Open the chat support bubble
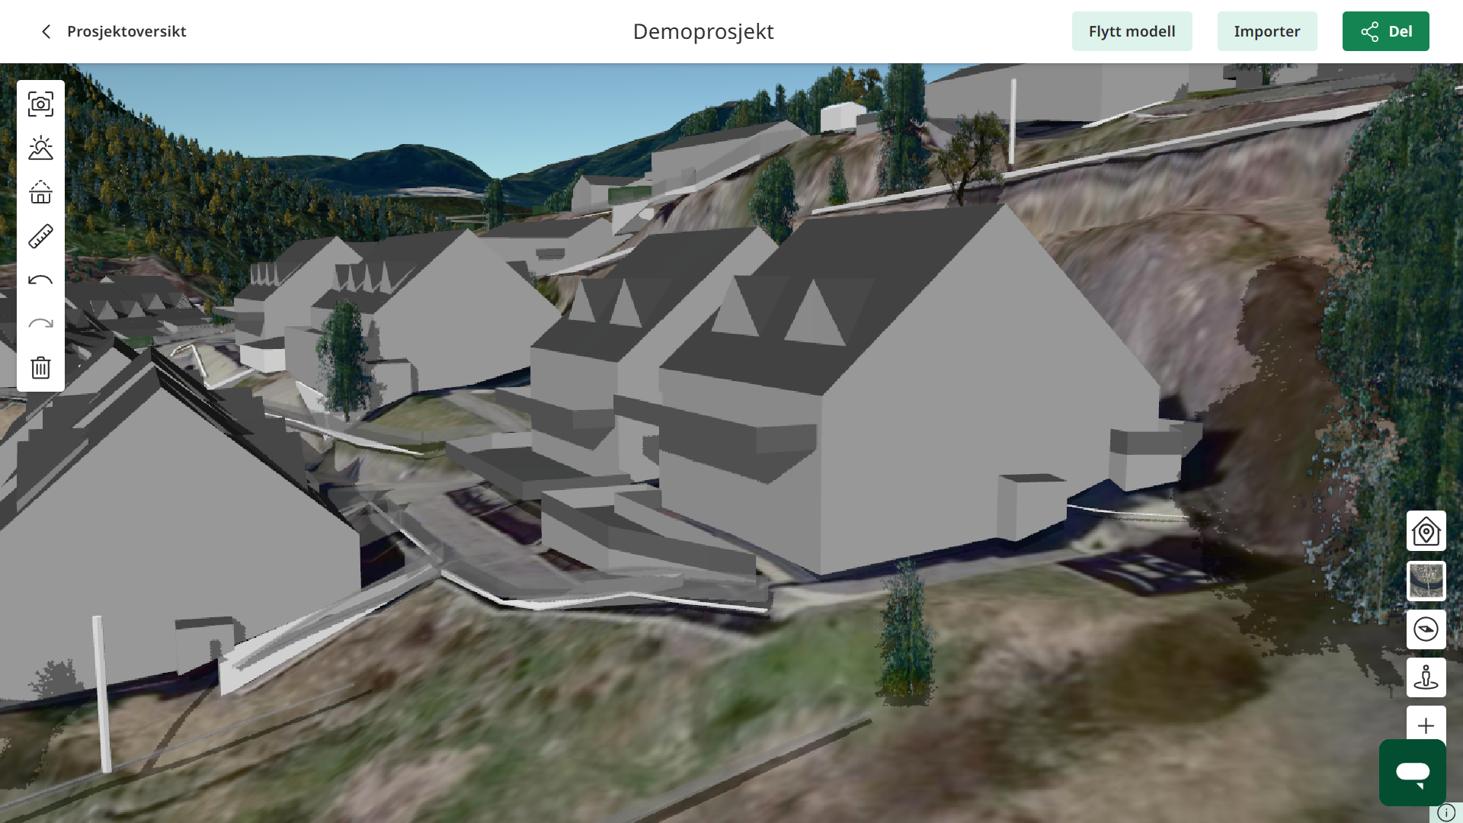 1412,772
